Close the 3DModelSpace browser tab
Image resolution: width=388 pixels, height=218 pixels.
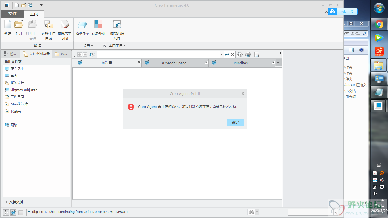point(206,62)
